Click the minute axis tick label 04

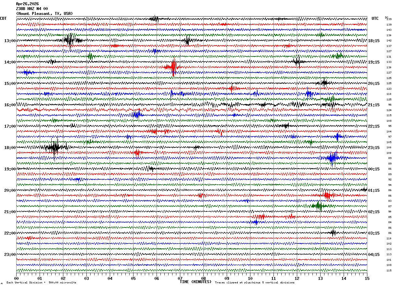pos(110,278)
